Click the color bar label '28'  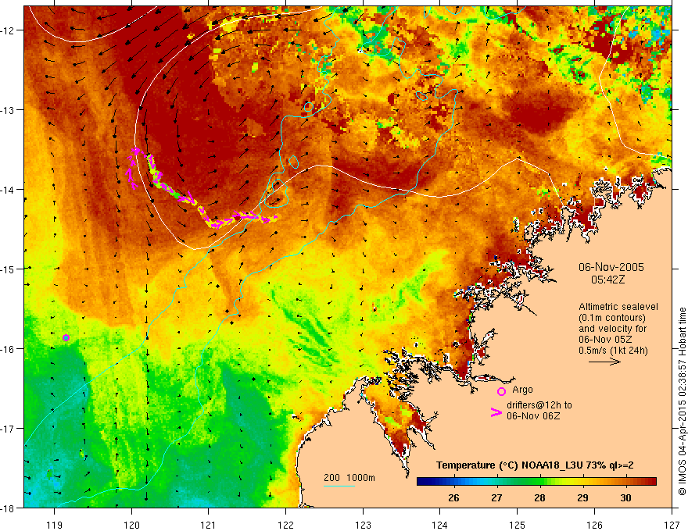pyautogui.click(x=539, y=497)
